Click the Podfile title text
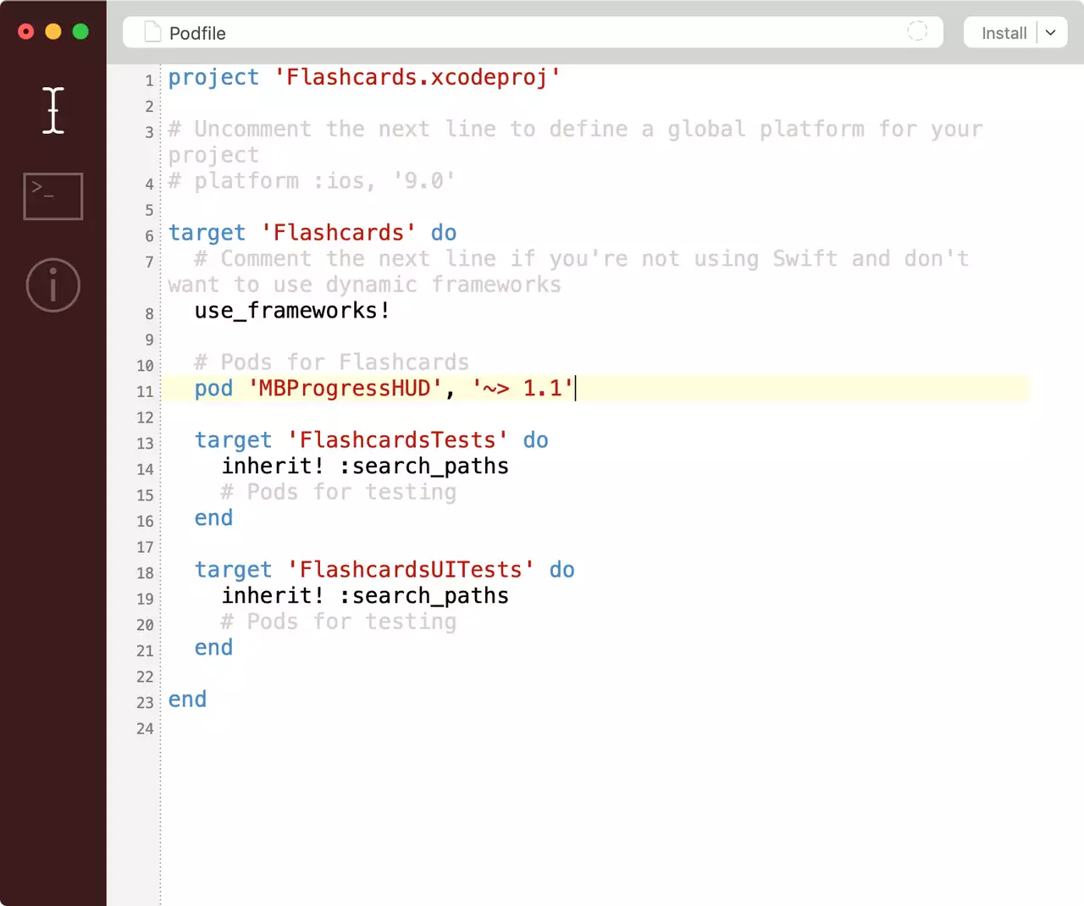This screenshot has height=906, width=1084. pyautogui.click(x=197, y=33)
